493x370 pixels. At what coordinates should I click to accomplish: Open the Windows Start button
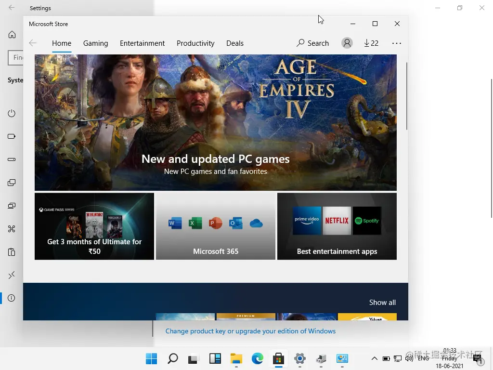pyautogui.click(x=151, y=358)
